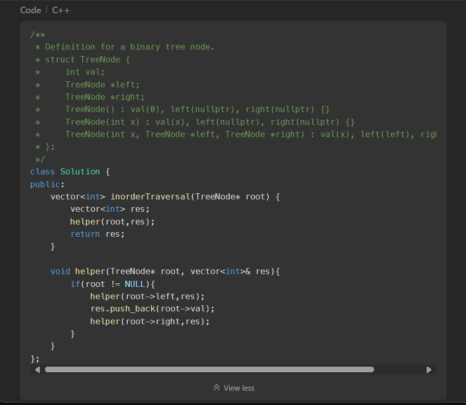This screenshot has width=466, height=405.
Task: Click the View less button
Action: pos(234,388)
